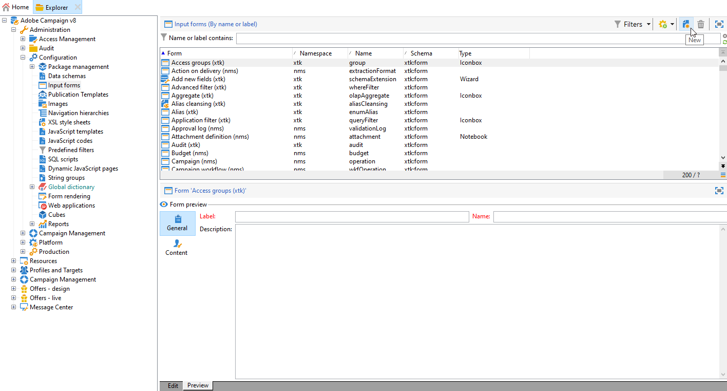Click the trash Delete icon in toolbar
This screenshot has height=391, width=727.
(701, 24)
